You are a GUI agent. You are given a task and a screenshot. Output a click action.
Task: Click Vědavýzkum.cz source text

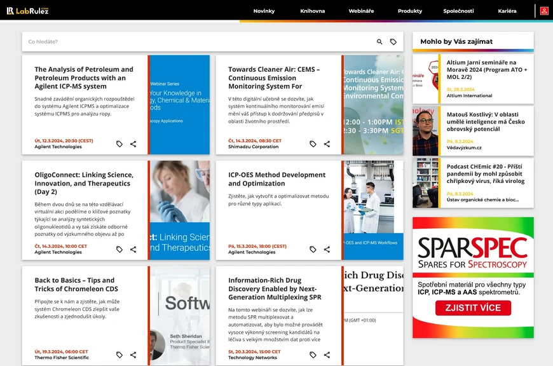click(464, 148)
